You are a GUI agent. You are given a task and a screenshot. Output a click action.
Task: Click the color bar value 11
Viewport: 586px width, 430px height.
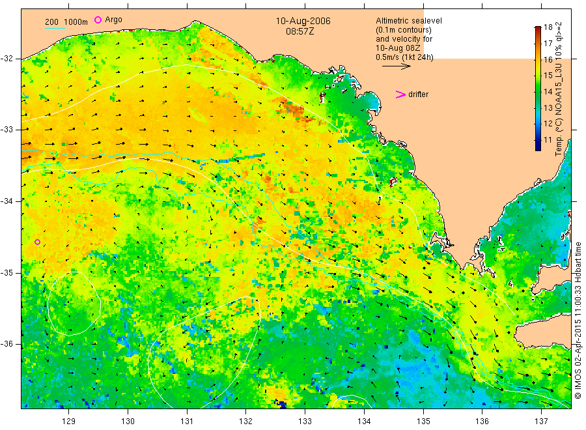(x=548, y=140)
